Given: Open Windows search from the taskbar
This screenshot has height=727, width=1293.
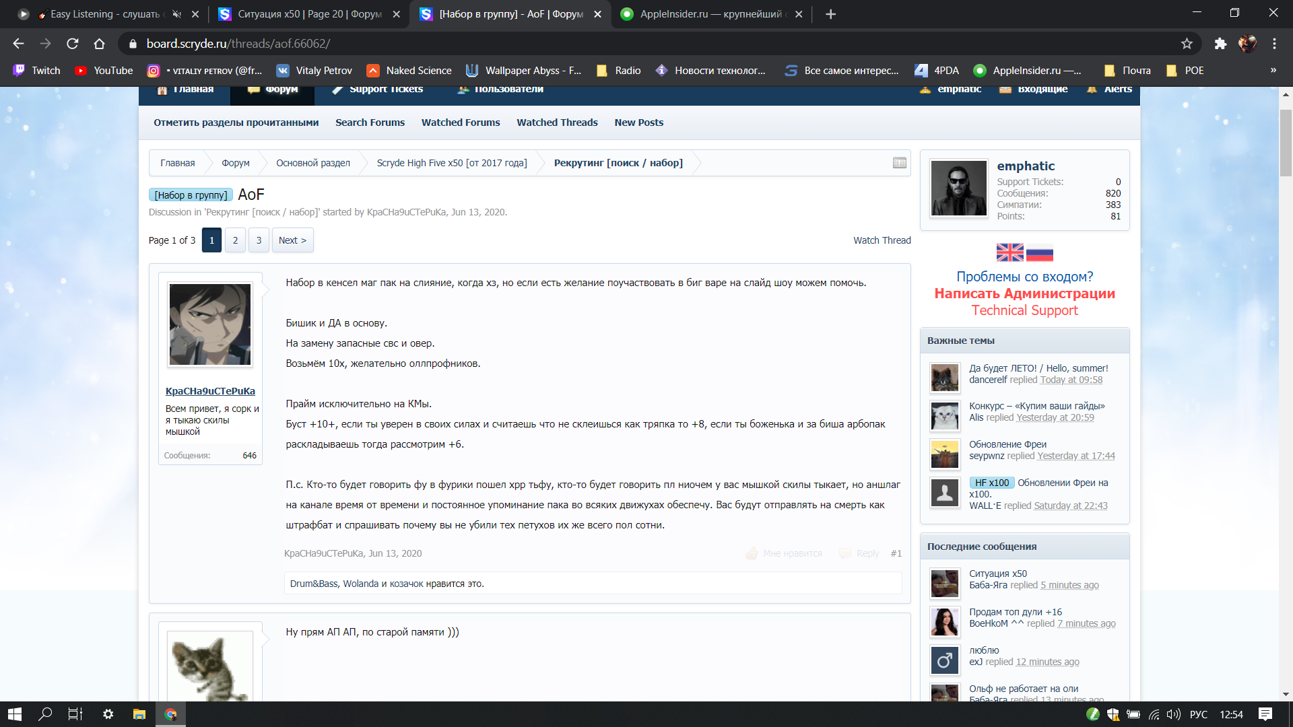Looking at the screenshot, I should pyautogui.click(x=45, y=714).
